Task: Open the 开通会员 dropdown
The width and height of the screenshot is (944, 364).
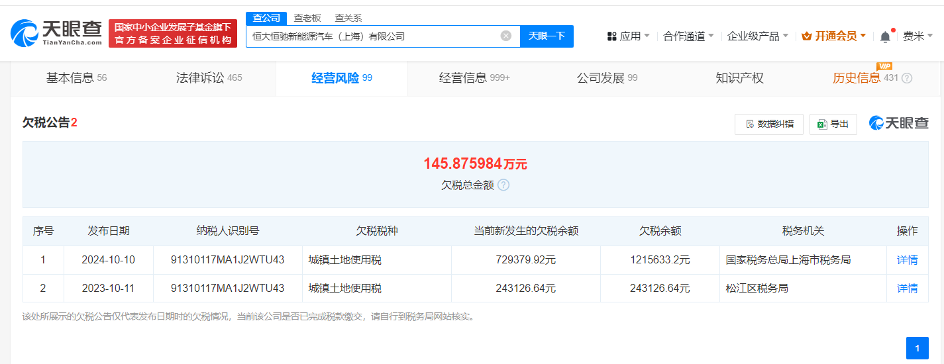Action: pyautogui.click(x=833, y=36)
